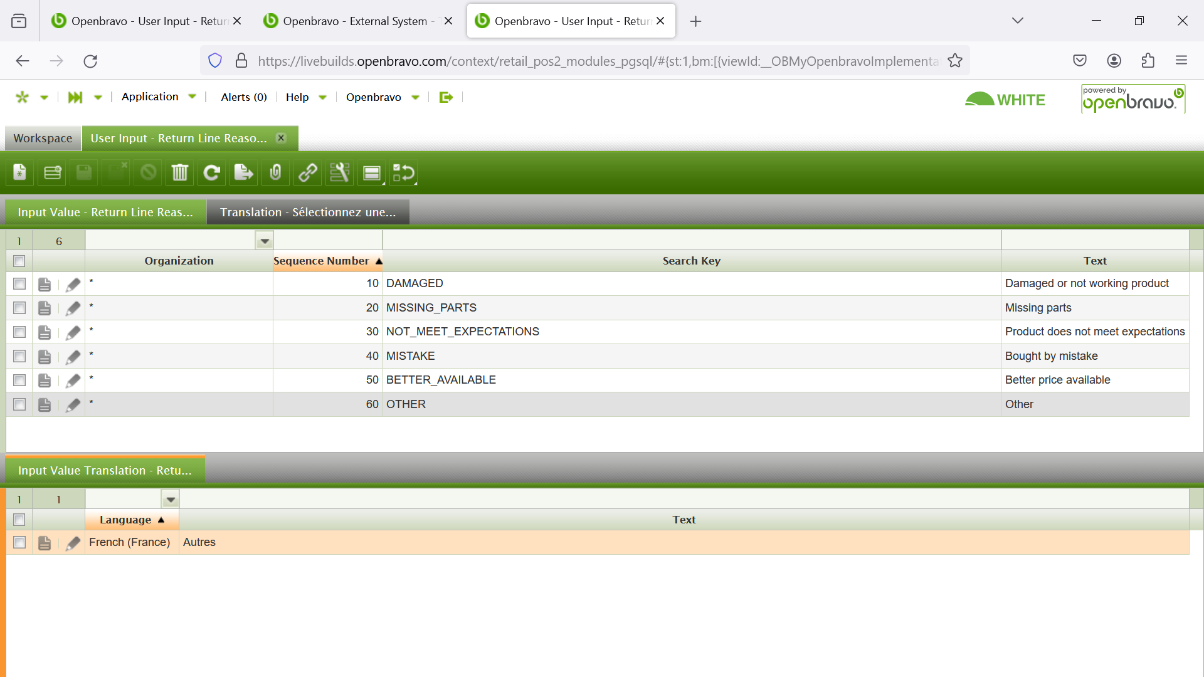Expand the Language filter dropdown
1204x677 pixels.
(171, 500)
